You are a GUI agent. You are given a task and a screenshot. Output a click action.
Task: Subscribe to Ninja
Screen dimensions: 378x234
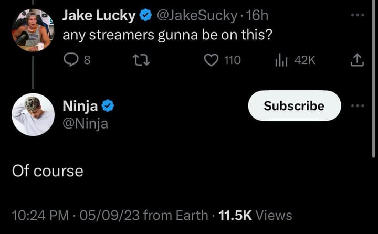[294, 106]
